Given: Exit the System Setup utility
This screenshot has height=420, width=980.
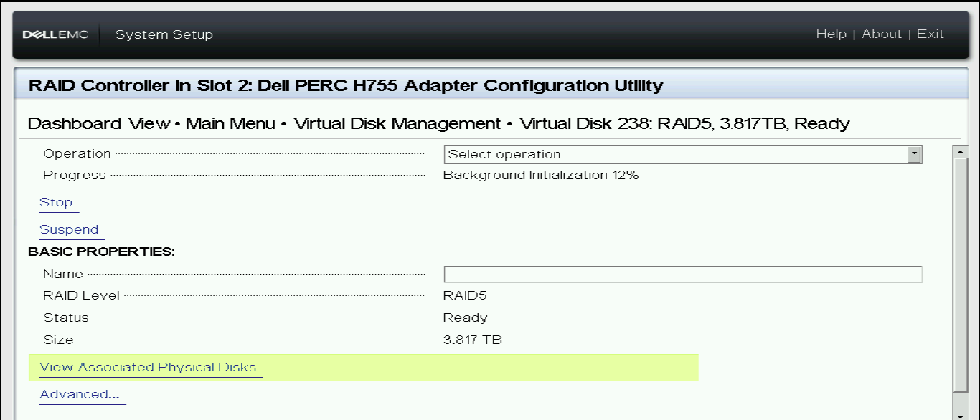Looking at the screenshot, I should pos(932,34).
